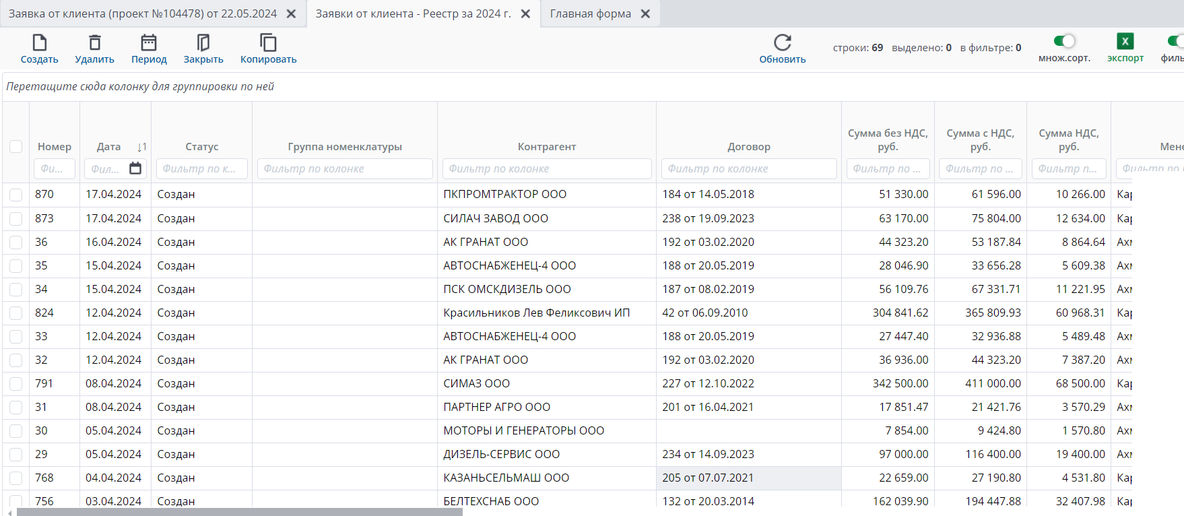Refresh the list with Обновить icon
Viewport: 1184px width, 516px height.
[x=782, y=43]
